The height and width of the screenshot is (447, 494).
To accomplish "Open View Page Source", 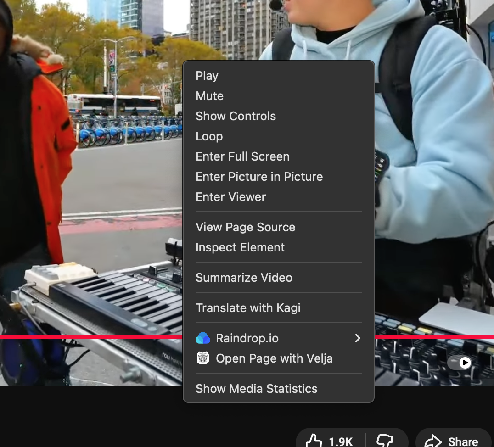I will [245, 227].
